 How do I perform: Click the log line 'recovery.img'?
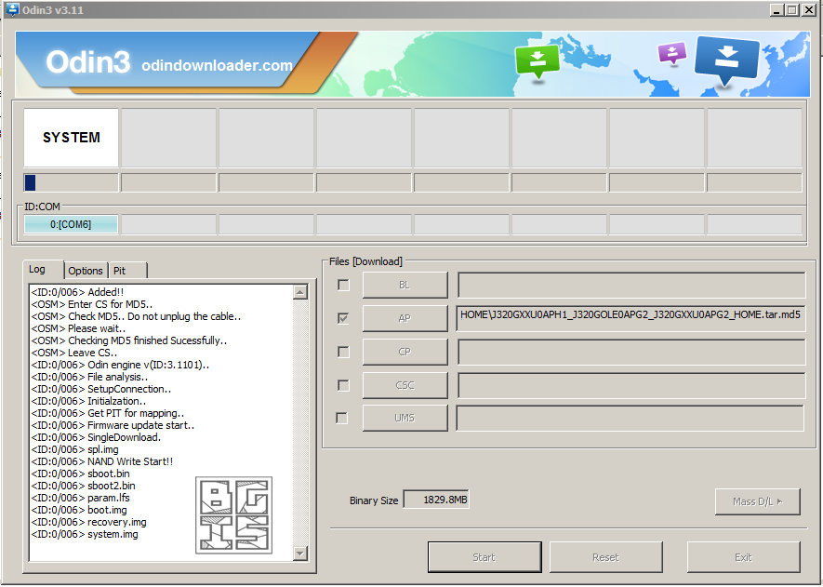pyautogui.click(x=88, y=522)
